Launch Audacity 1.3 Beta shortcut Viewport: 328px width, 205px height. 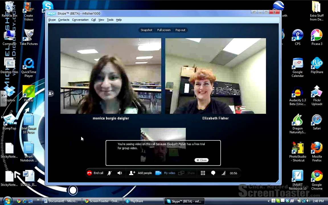(298, 96)
